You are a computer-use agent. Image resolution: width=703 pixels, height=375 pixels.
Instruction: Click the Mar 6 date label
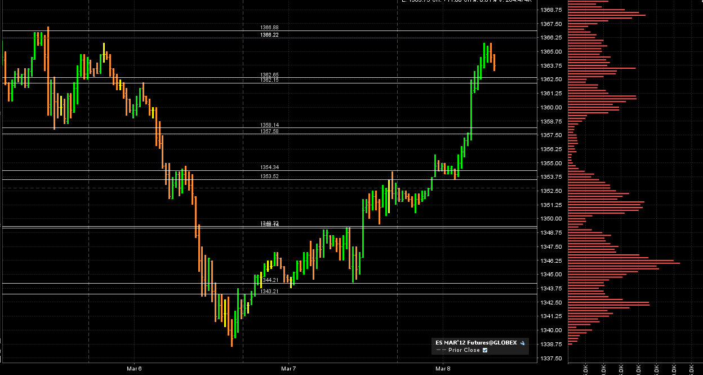pyautogui.click(x=134, y=369)
